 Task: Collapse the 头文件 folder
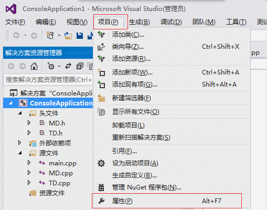coord(20,113)
